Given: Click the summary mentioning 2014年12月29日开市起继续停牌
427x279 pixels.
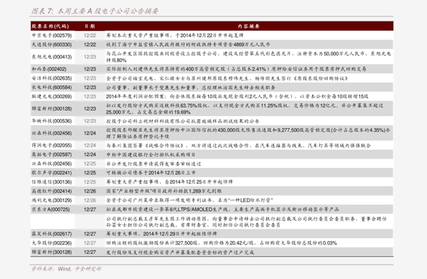Looking at the screenshot, I should tap(161, 234).
